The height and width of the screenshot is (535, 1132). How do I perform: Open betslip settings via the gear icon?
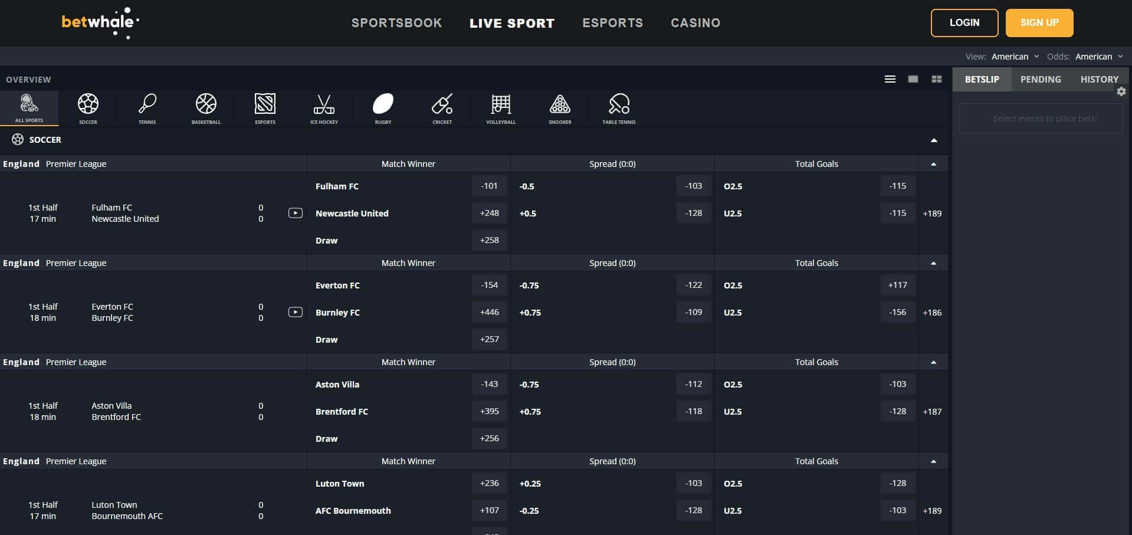[1120, 91]
